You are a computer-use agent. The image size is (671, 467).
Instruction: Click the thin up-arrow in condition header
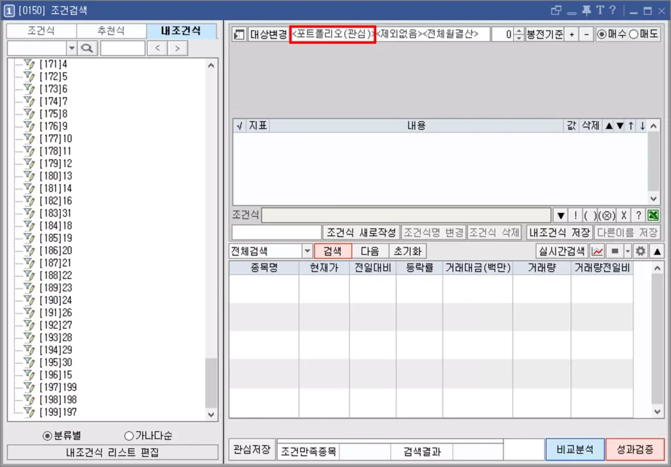[x=631, y=126]
